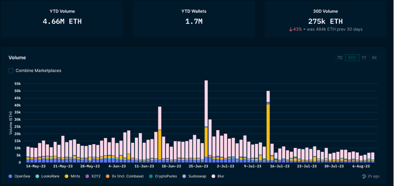Toggle the Mints yellow legend dot
394x186 pixels.
pyautogui.click(x=67, y=176)
